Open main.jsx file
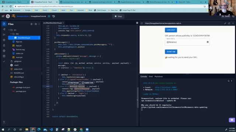Image resolution: width=236 pixels, height=132 pixels. click(x=19, y=57)
